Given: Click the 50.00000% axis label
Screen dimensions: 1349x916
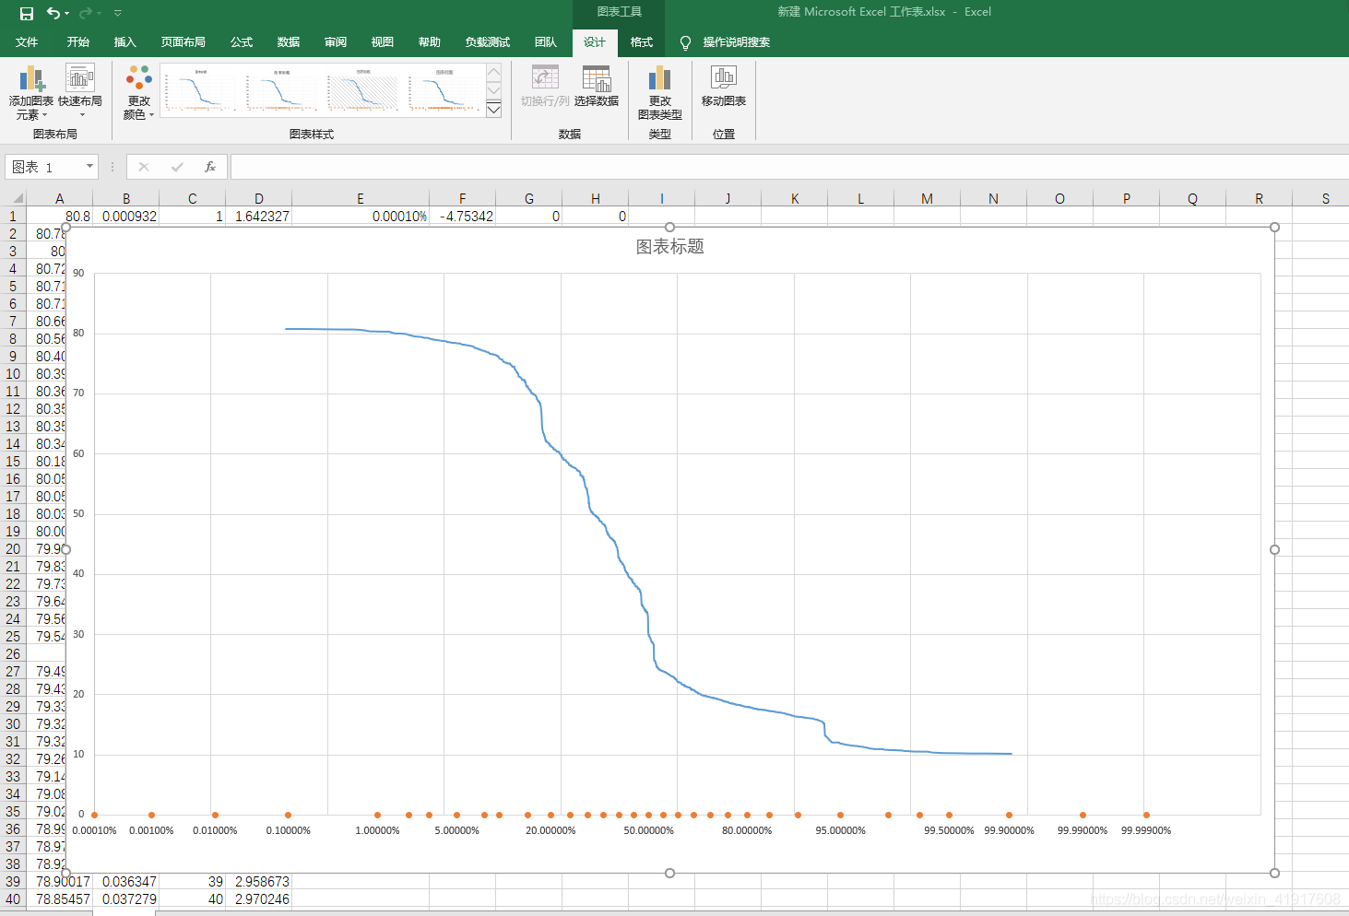Looking at the screenshot, I should 649,830.
